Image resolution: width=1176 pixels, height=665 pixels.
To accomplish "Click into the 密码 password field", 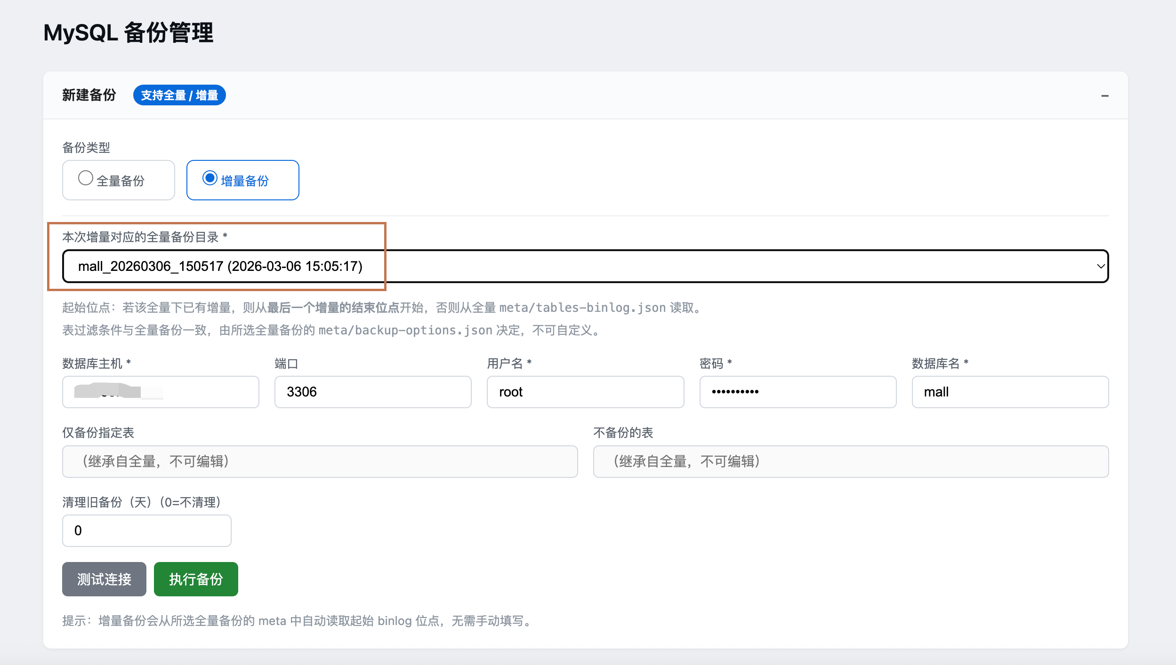I will (797, 392).
